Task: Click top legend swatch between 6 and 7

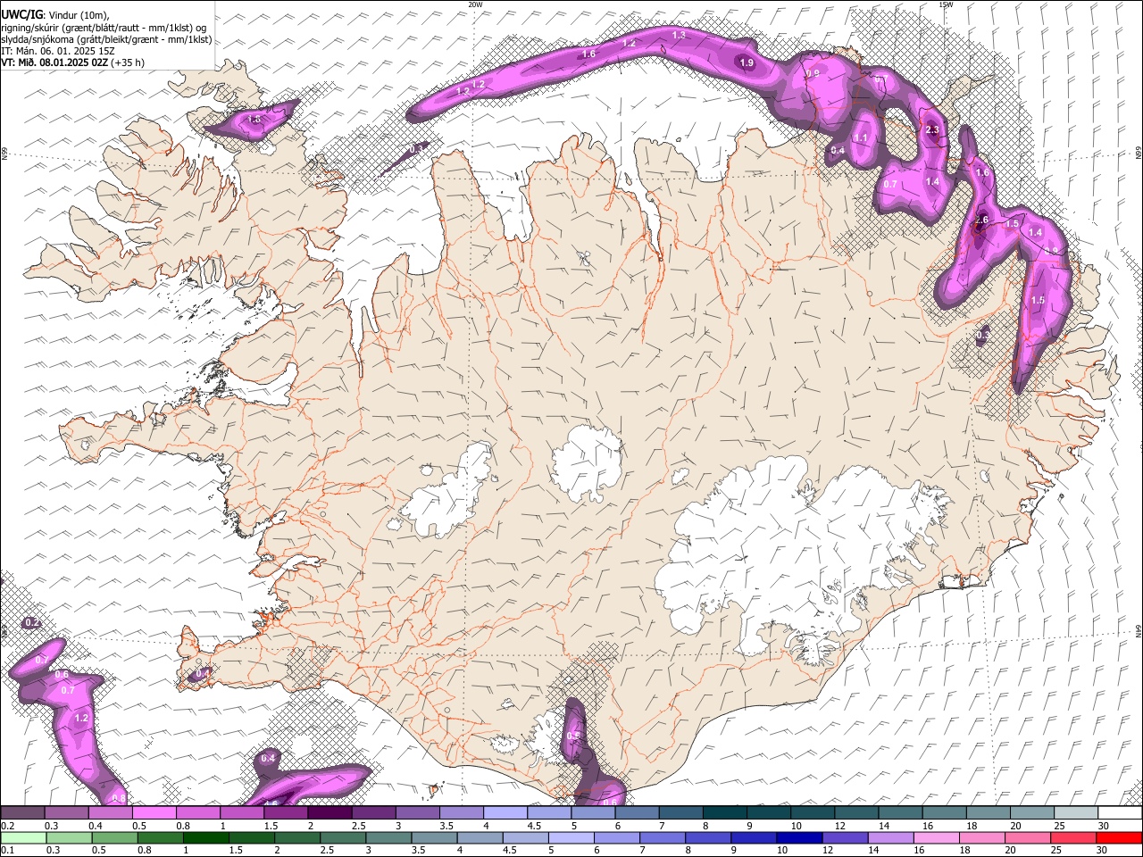Action: pyautogui.click(x=638, y=813)
